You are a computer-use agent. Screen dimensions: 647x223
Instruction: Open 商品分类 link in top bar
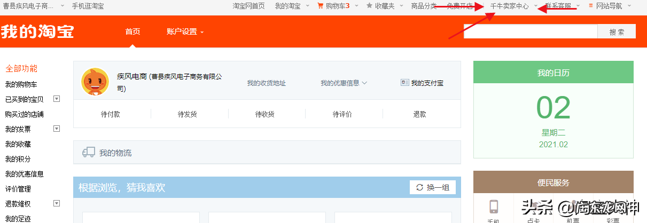(x=424, y=6)
